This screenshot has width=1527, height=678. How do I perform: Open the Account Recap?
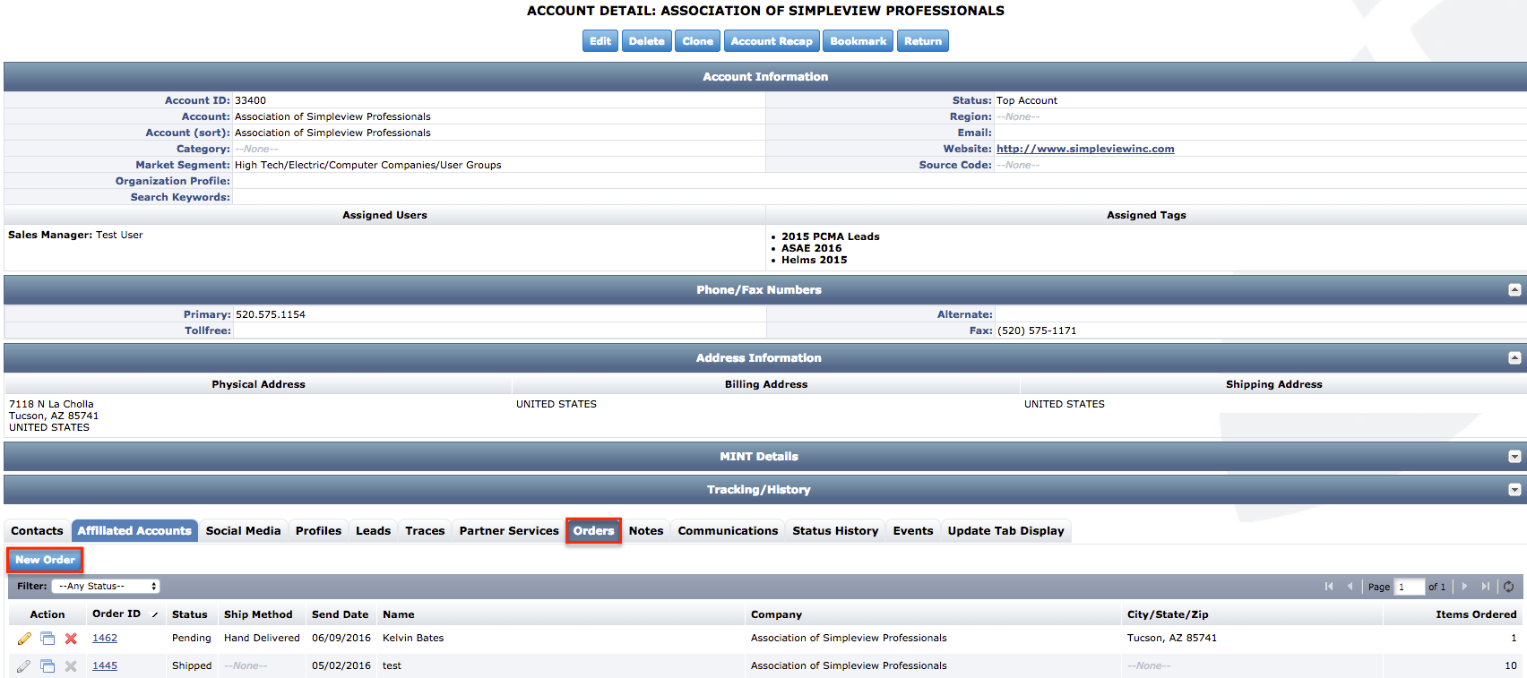(772, 41)
